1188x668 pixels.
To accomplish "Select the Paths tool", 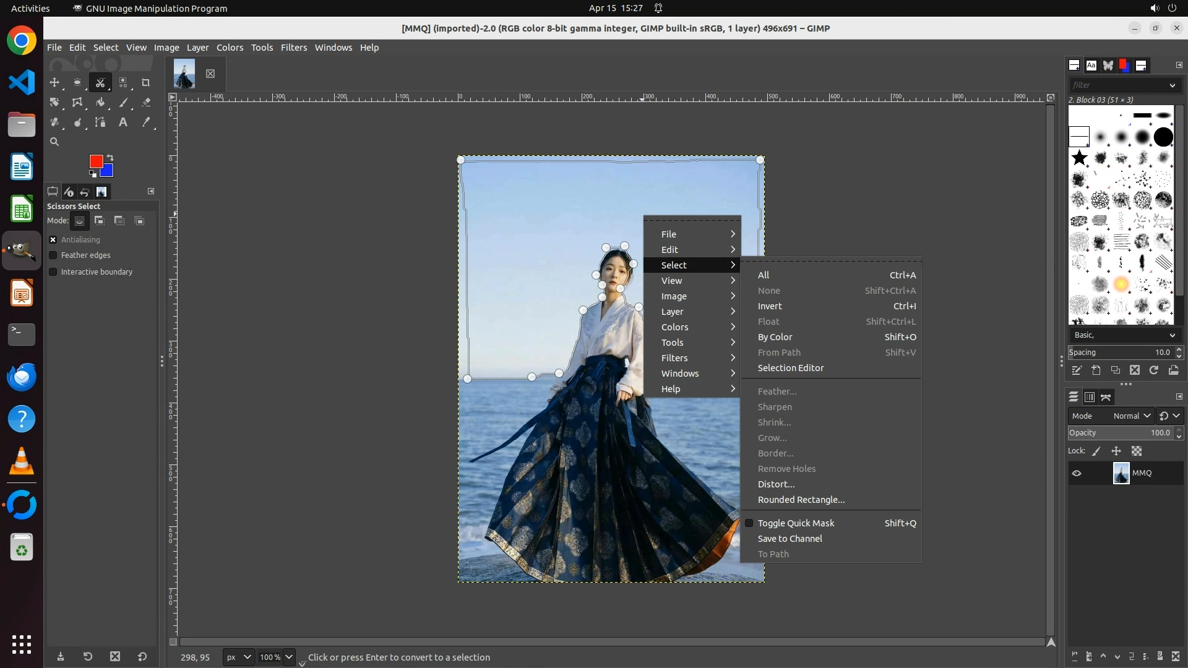I will [100, 122].
